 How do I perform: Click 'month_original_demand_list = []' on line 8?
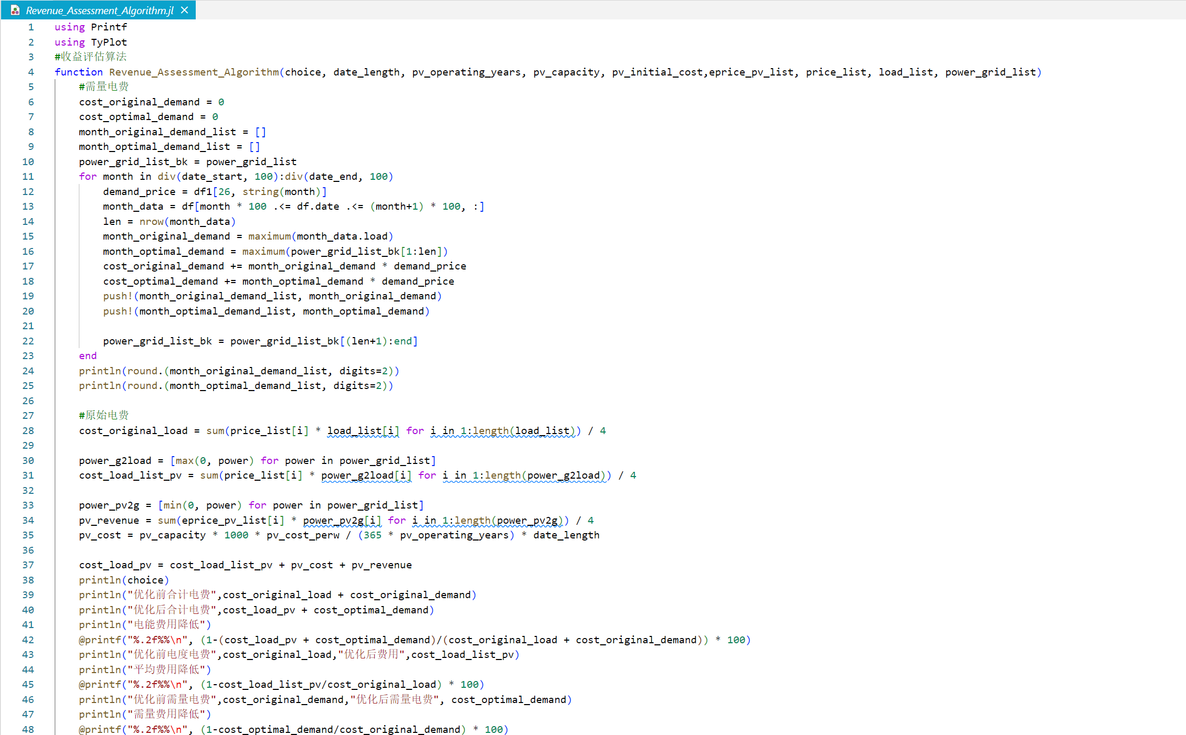[x=173, y=132]
